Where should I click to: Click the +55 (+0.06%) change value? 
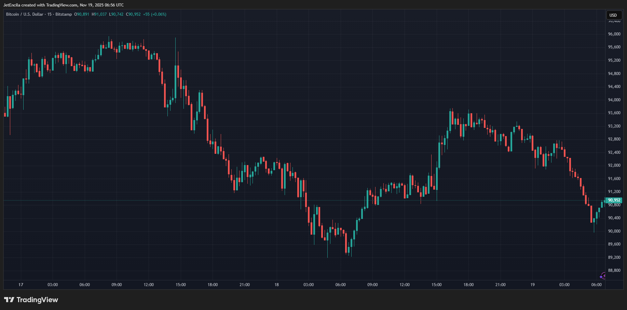coord(154,14)
